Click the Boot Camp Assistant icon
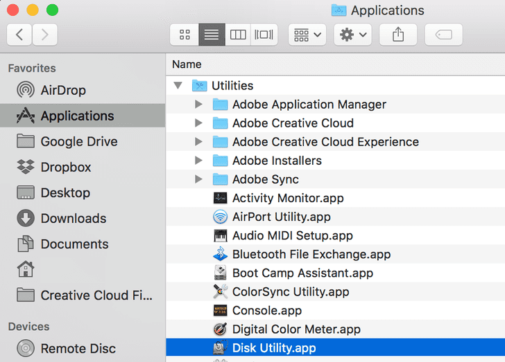 (x=220, y=273)
